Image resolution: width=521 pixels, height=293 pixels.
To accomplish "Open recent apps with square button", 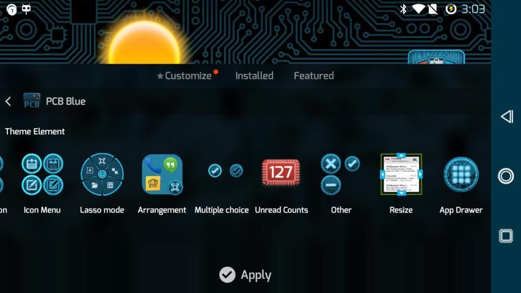I will 506,236.
